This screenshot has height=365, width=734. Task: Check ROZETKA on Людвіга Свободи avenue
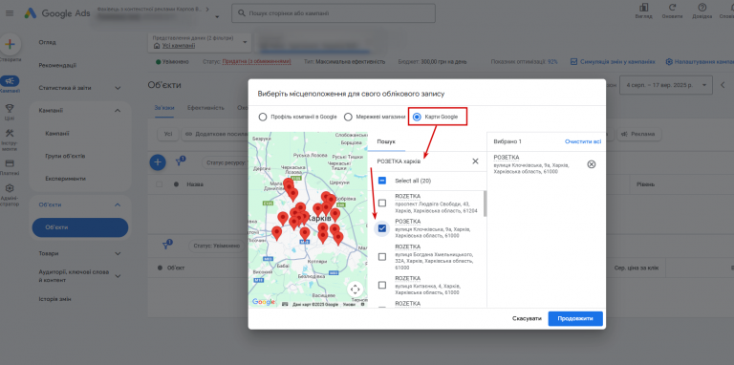(382, 204)
